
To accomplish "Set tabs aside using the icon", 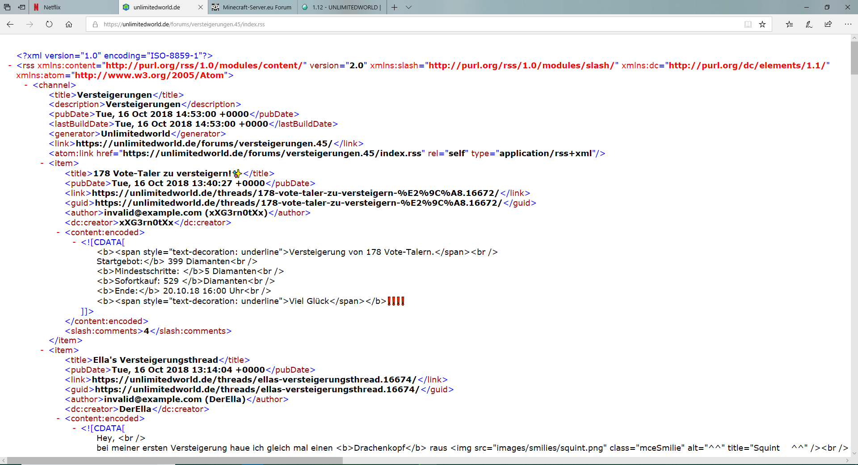I will pyautogui.click(x=21, y=7).
